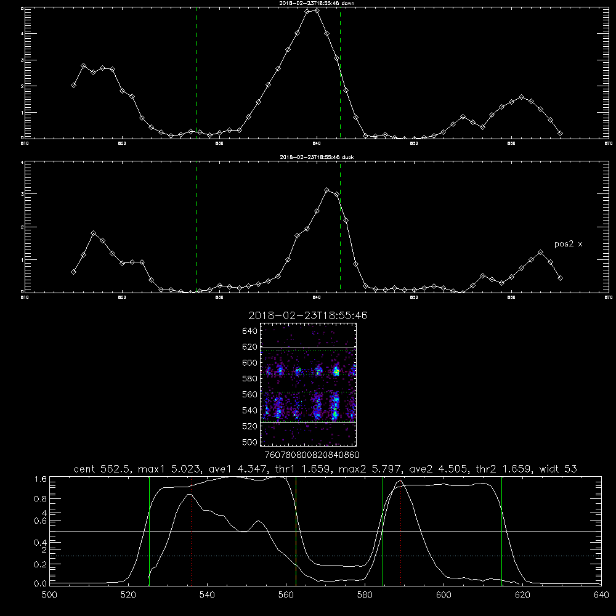
Task: Click the '580' label on bottom plot x-axis
Action: [x=365, y=595]
